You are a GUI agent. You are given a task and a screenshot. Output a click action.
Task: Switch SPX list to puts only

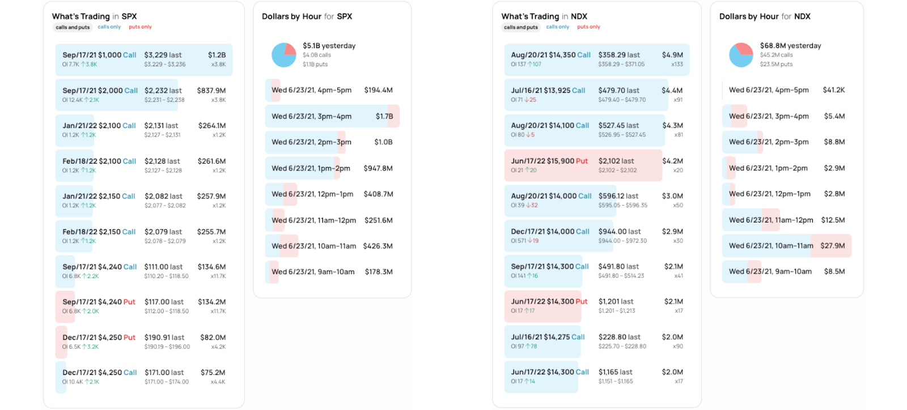pyautogui.click(x=140, y=27)
